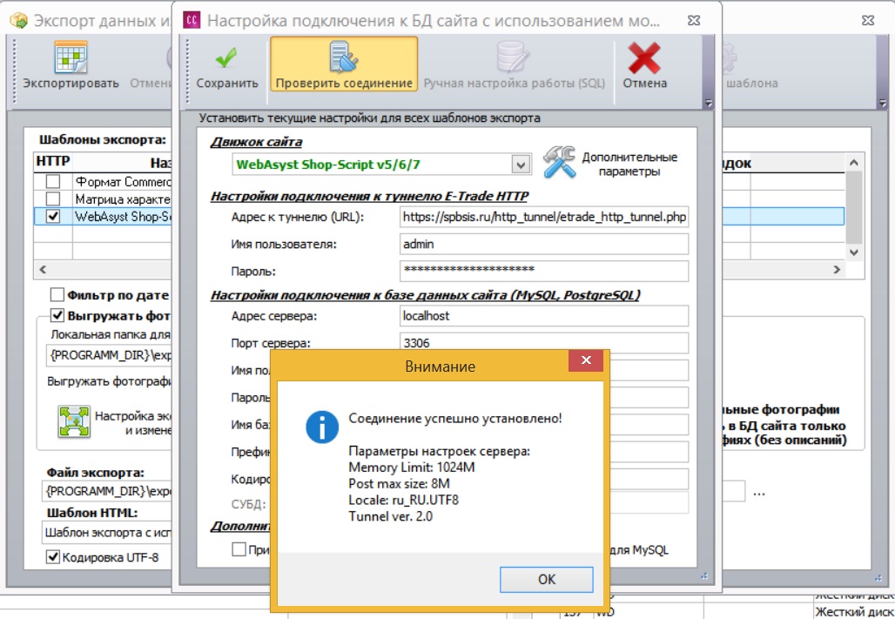Viewport: 895px width, 619px height.
Task: Enable the Фильтр по дате checkbox
Action: point(57,294)
